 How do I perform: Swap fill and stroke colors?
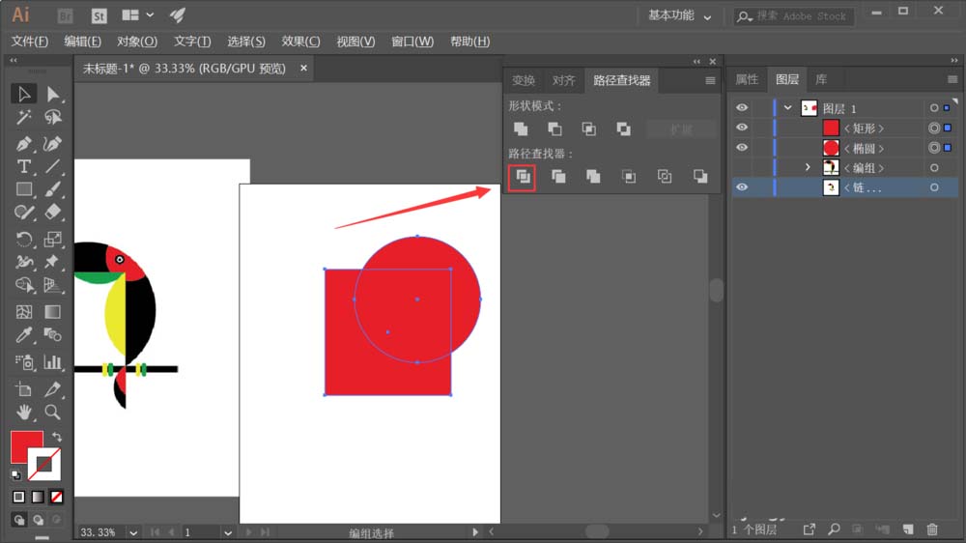tap(57, 437)
